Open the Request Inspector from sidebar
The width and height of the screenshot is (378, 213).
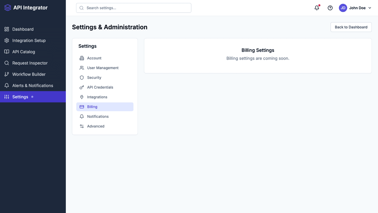point(29,63)
